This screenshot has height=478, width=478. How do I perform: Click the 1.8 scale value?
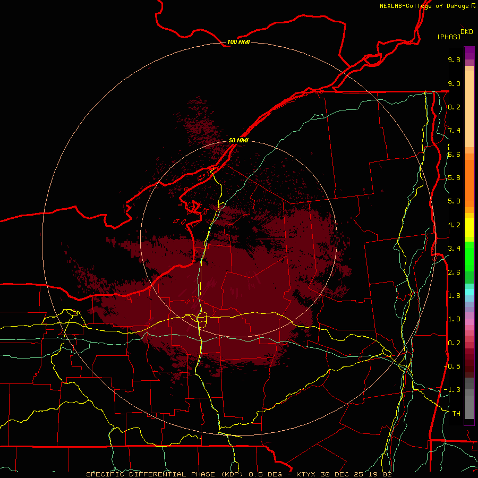click(454, 296)
